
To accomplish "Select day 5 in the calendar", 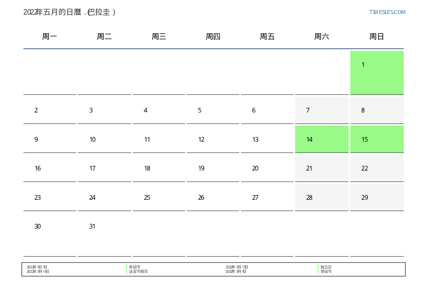I will (x=213, y=110).
